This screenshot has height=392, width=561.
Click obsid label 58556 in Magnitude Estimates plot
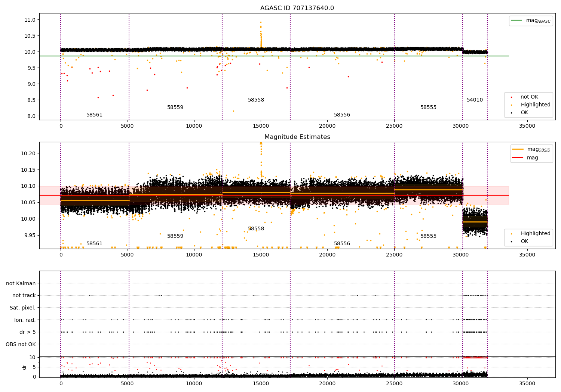[x=342, y=244]
